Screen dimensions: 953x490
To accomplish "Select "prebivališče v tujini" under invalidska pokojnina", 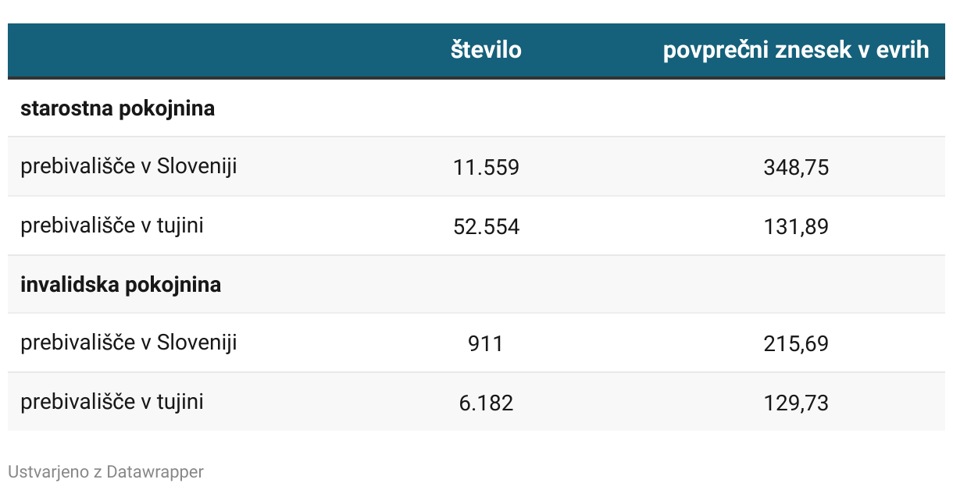I will tap(112, 403).
